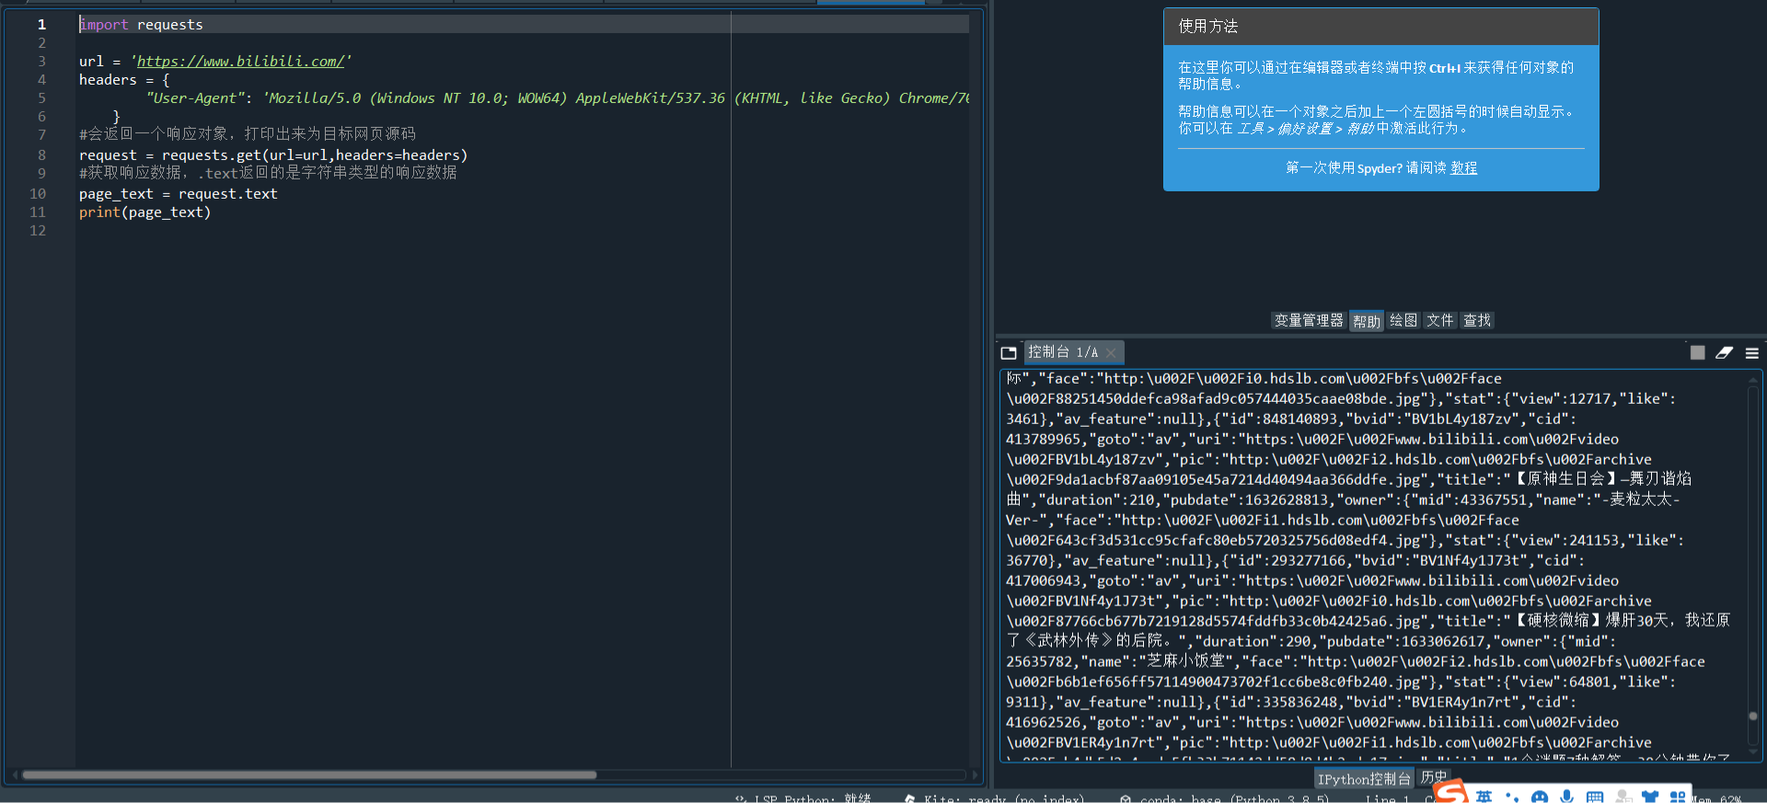Screen dimensions: 1767x803
Task: Click the 使用方法 help panel heading
Action: point(1208,27)
